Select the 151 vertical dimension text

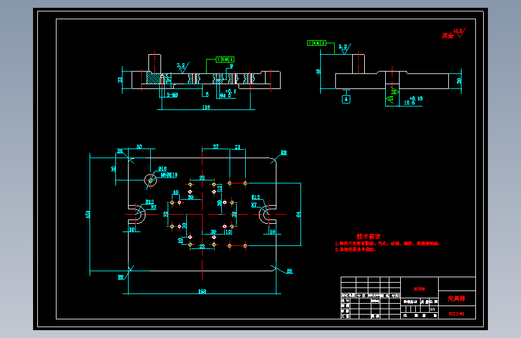pos(88,214)
